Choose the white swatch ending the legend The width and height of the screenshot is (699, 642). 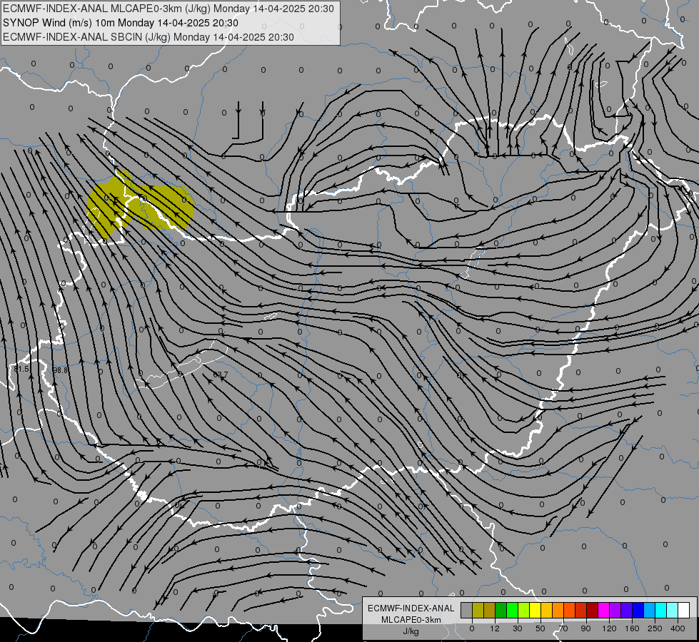[683, 611]
